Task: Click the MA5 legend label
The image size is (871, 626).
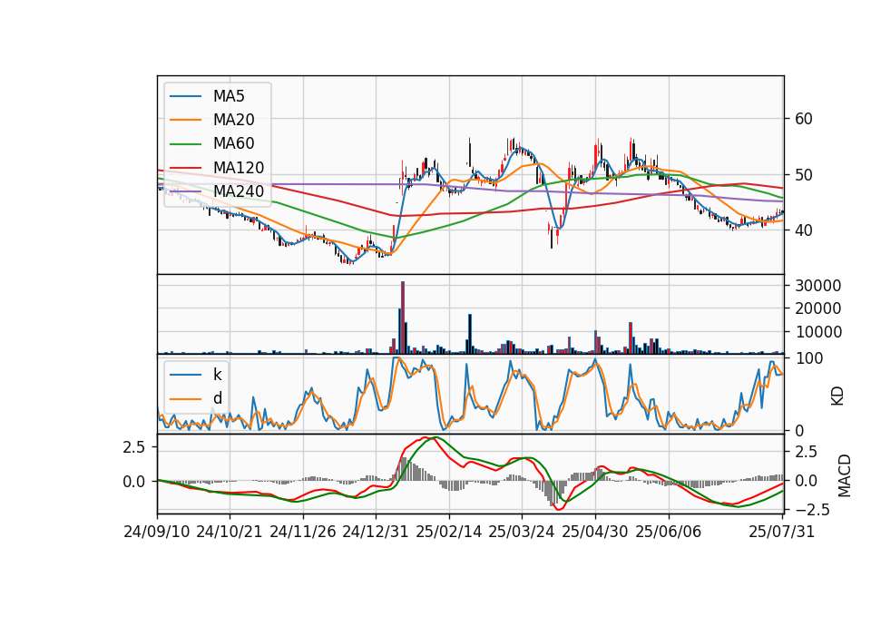Action: coord(229,96)
